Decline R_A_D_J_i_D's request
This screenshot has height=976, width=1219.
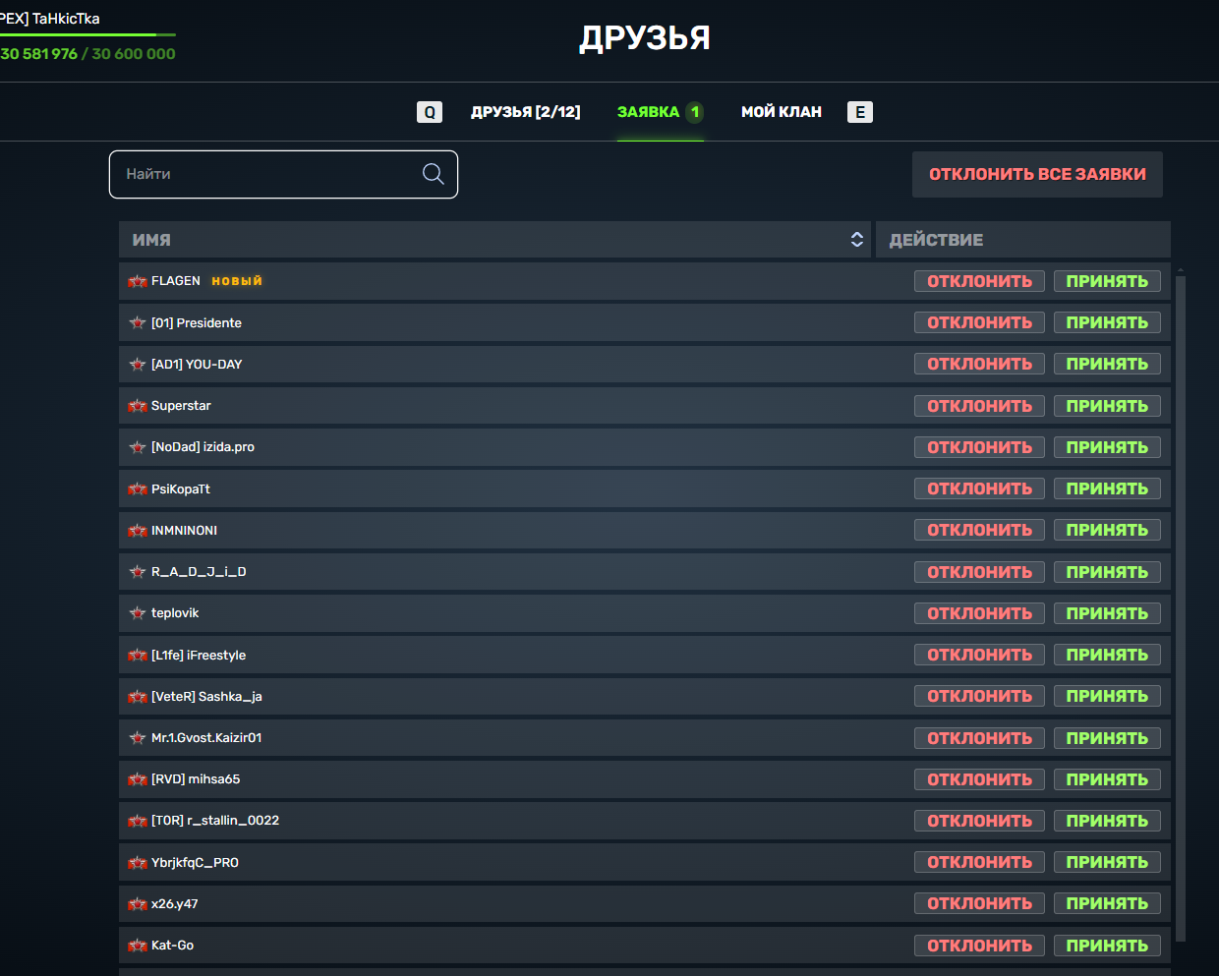[x=979, y=572]
